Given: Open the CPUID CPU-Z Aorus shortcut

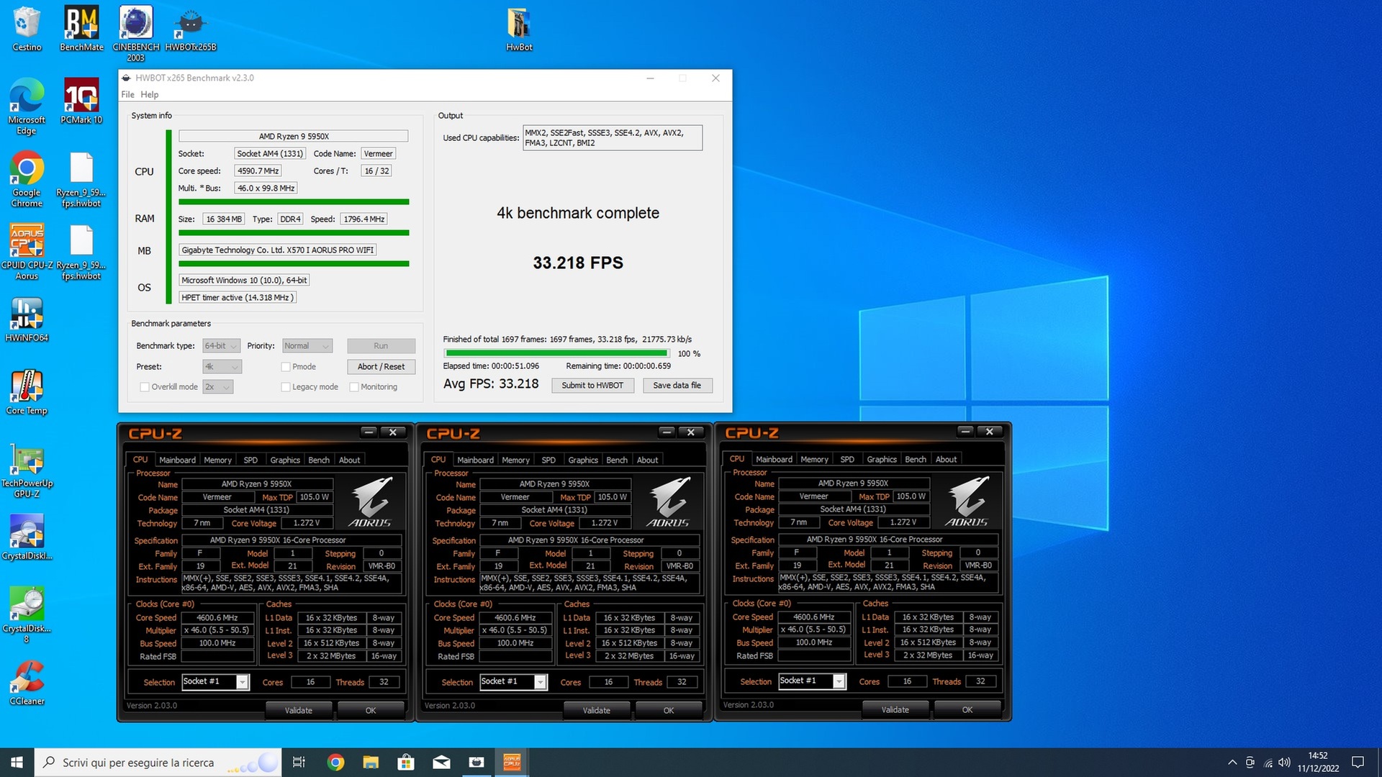Looking at the screenshot, I should click(27, 252).
